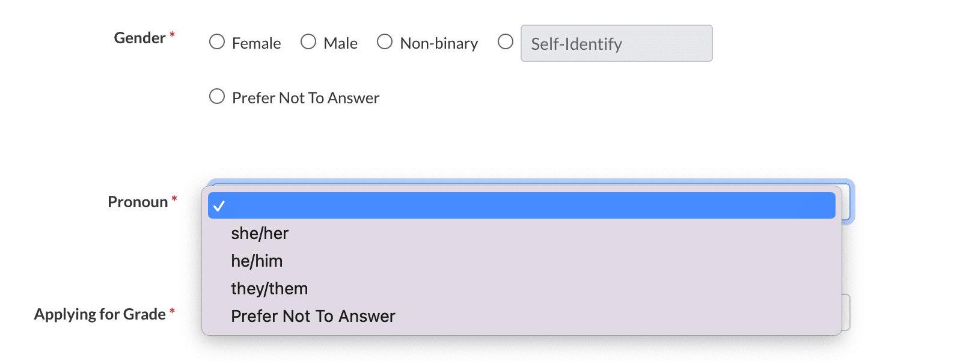Click the Non-binary label text
The image size is (969, 364).
(439, 44)
